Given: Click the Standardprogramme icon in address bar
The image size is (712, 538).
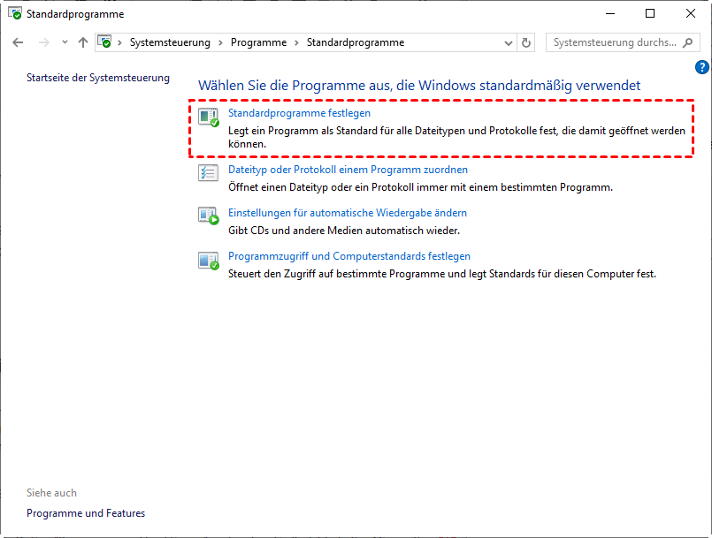Looking at the screenshot, I should click(104, 42).
